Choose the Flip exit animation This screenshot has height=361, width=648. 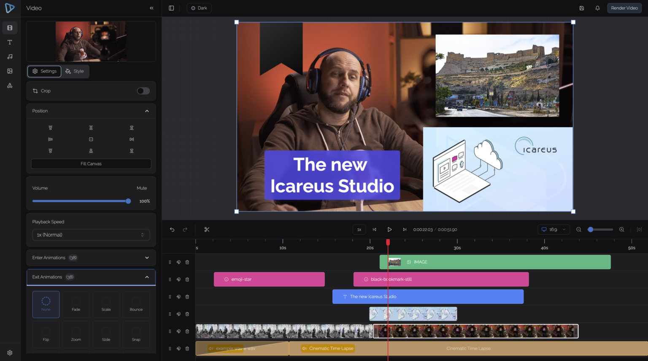pos(46,334)
